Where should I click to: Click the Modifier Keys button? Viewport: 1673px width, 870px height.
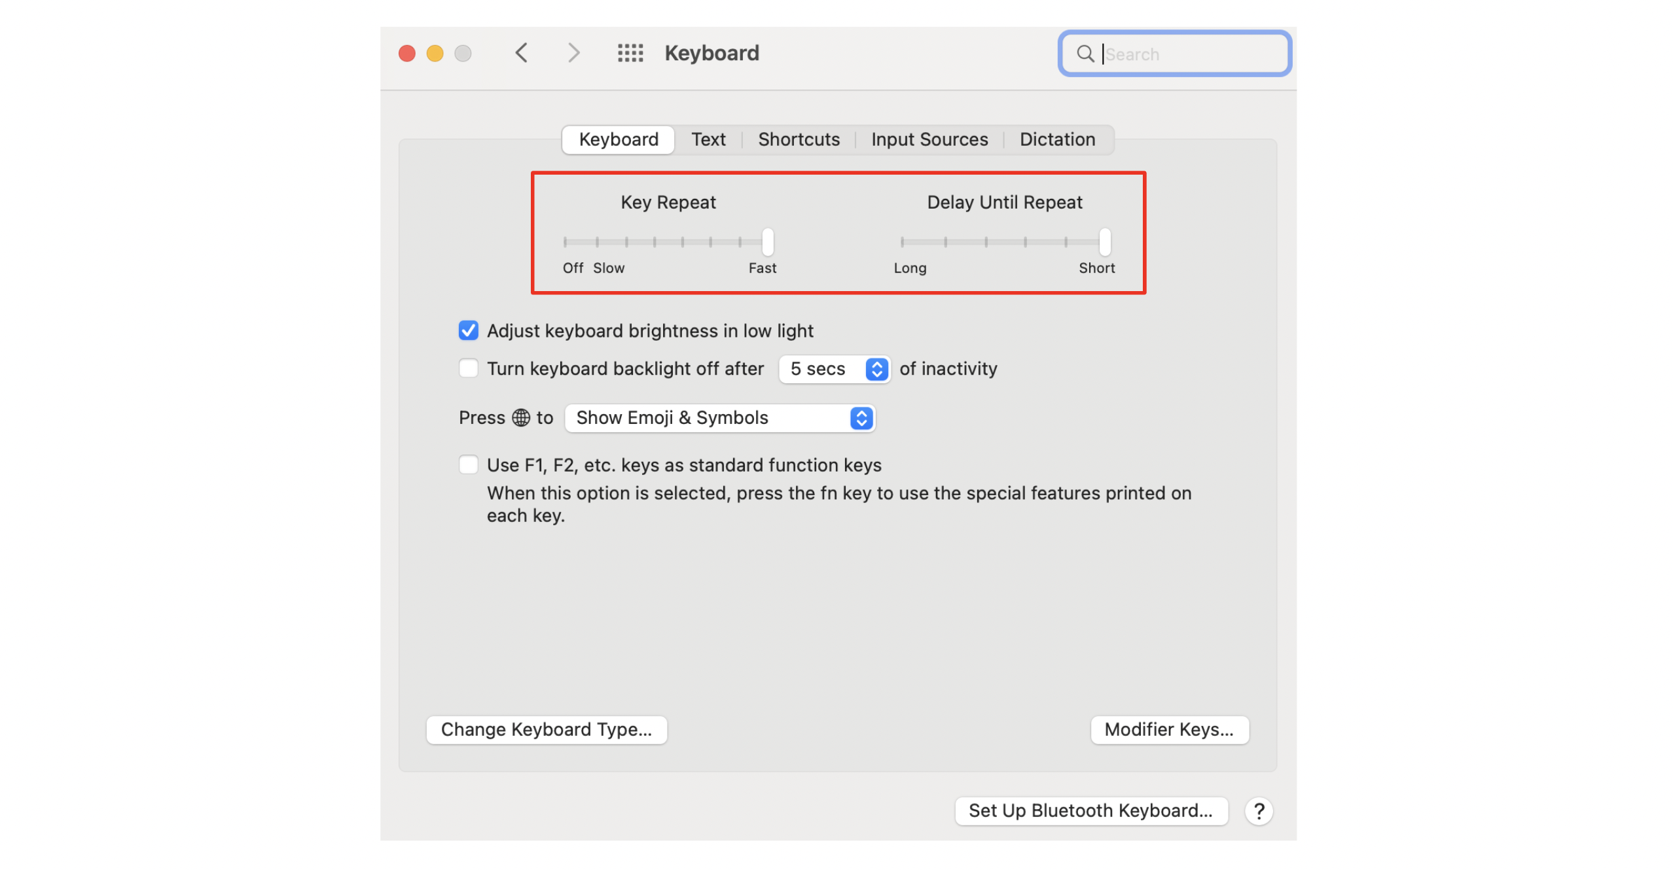[1169, 729]
